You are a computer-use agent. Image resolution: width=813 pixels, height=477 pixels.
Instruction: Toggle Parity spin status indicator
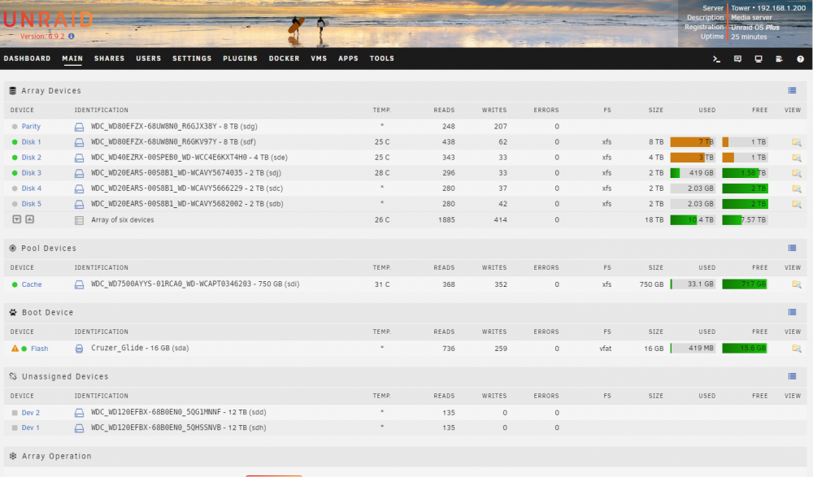pyautogui.click(x=15, y=126)
